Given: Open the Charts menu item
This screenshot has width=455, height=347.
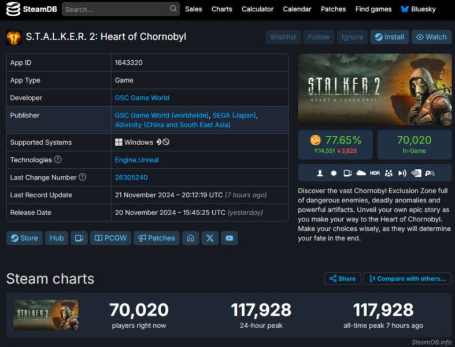Looking at the screenshot, I should (221, 9).
